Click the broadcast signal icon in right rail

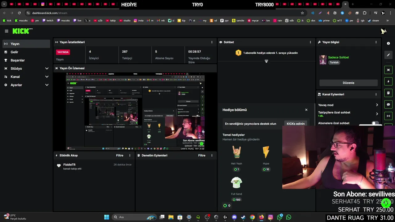point(388,116)
